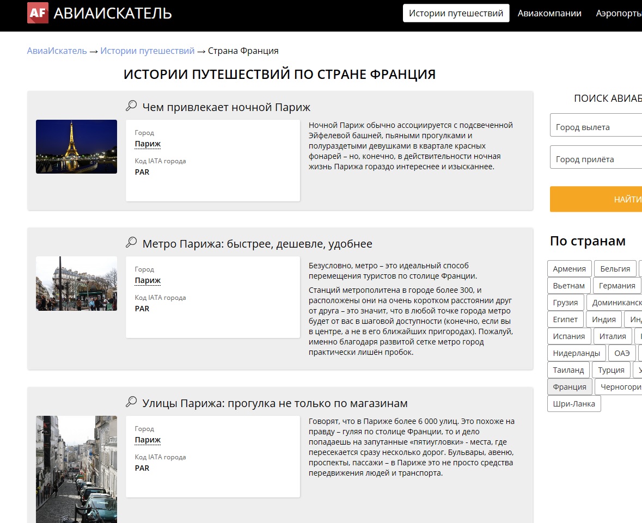Select the Нидерланды country tag

point(577,353)
